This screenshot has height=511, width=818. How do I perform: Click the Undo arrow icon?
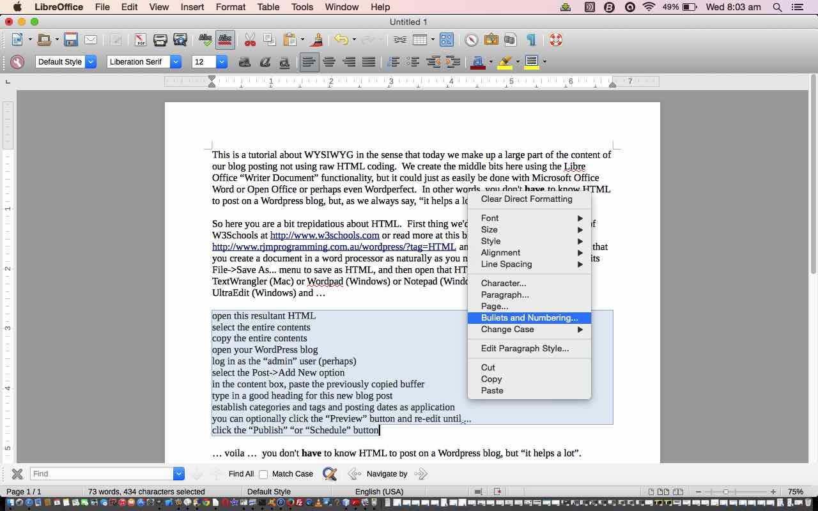[341, 40]
